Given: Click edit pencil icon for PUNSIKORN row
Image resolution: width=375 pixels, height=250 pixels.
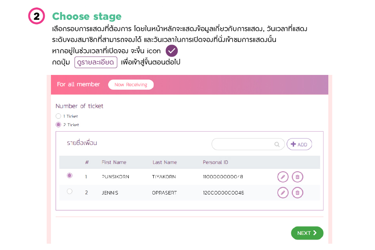Looking at the screenshot, I should click(283, 177).
